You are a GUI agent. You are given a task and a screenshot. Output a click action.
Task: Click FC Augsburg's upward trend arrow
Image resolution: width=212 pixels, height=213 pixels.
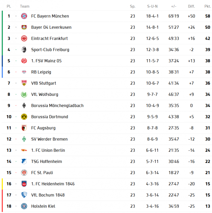[16, 128]
